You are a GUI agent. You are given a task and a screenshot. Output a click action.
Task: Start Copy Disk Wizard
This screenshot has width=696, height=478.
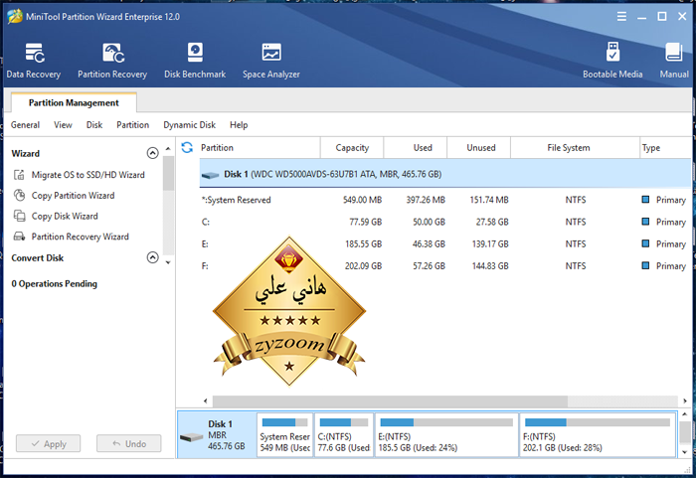point(65,216)
